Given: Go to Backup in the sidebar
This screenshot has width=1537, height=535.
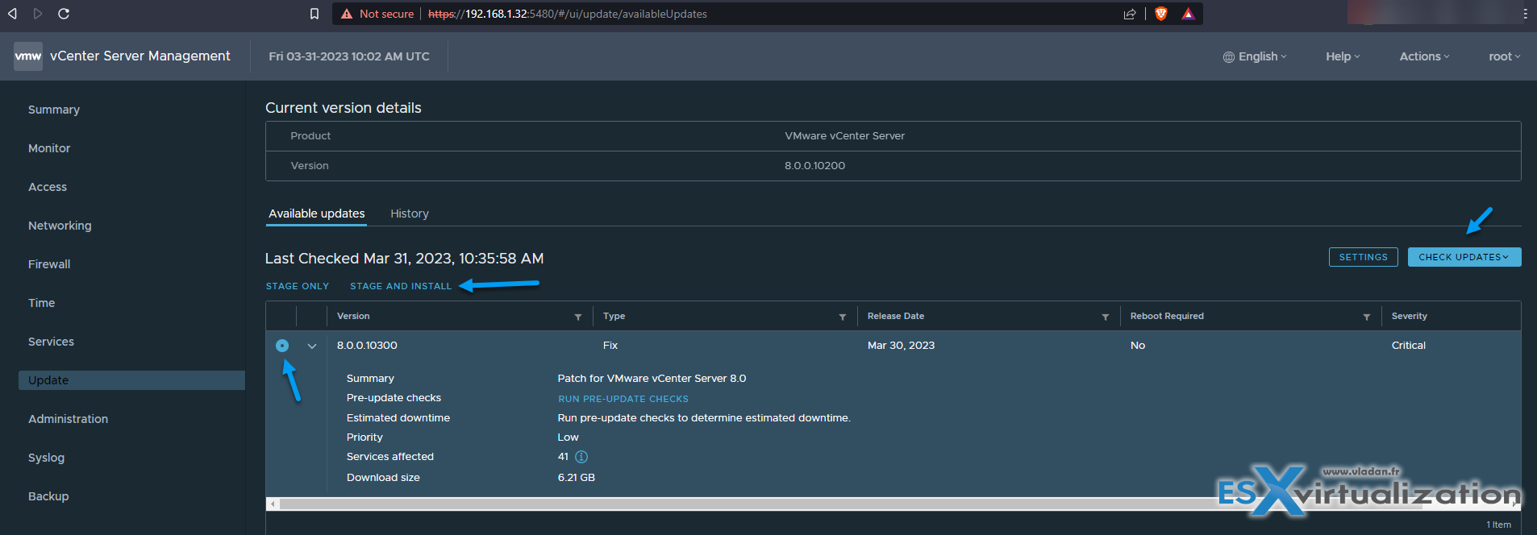Looking at the screenshot, I should pyautogui.click(x=48, y=496).
